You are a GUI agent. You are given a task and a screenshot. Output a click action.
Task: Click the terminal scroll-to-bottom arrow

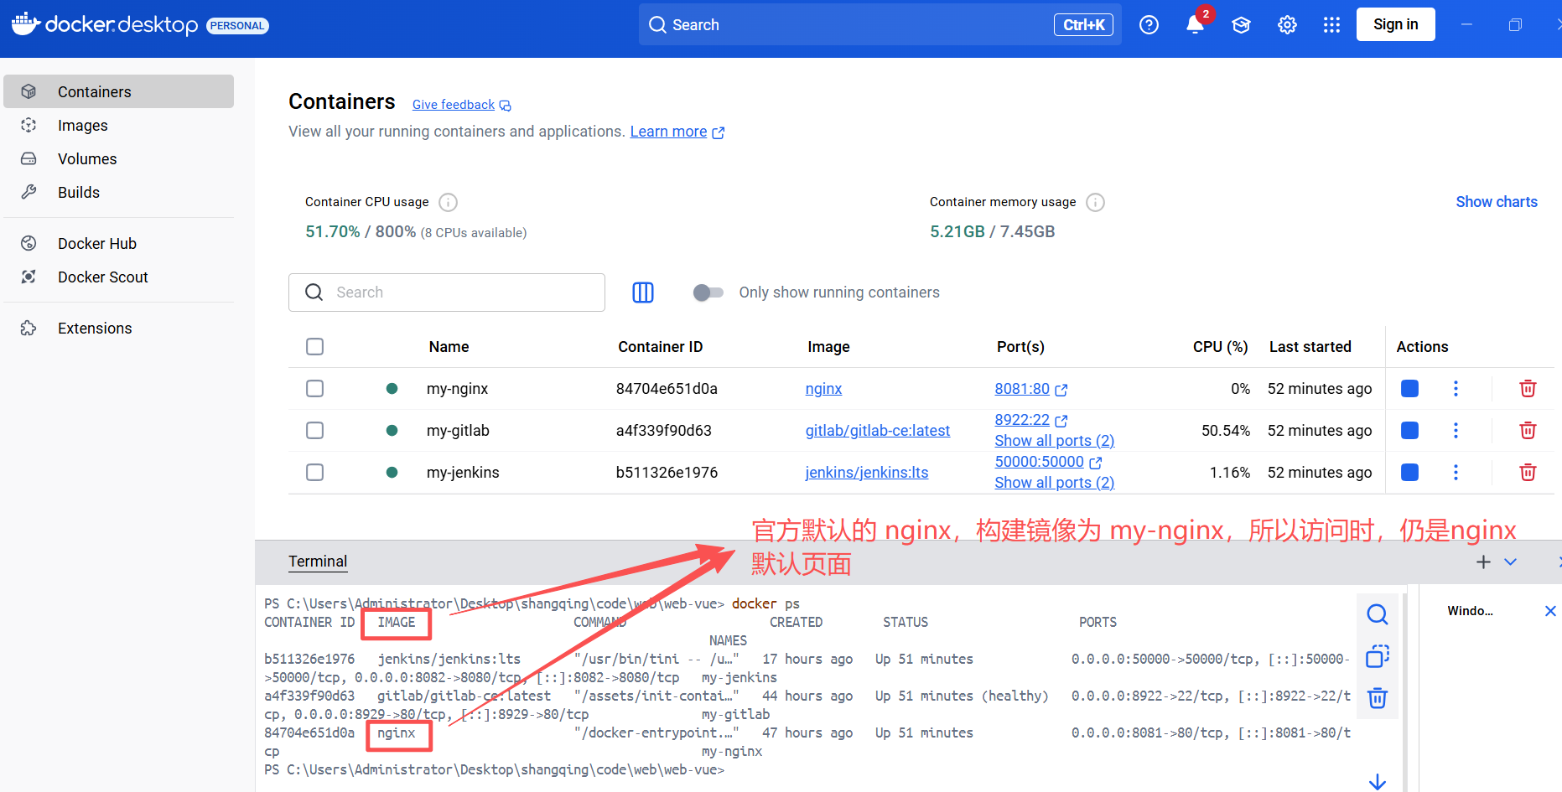(x=1378, y=782)
